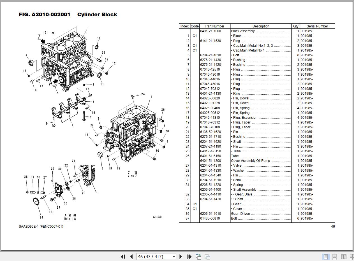
Task: Switch to two-page facing layout
Action: (x=344, y=257)
